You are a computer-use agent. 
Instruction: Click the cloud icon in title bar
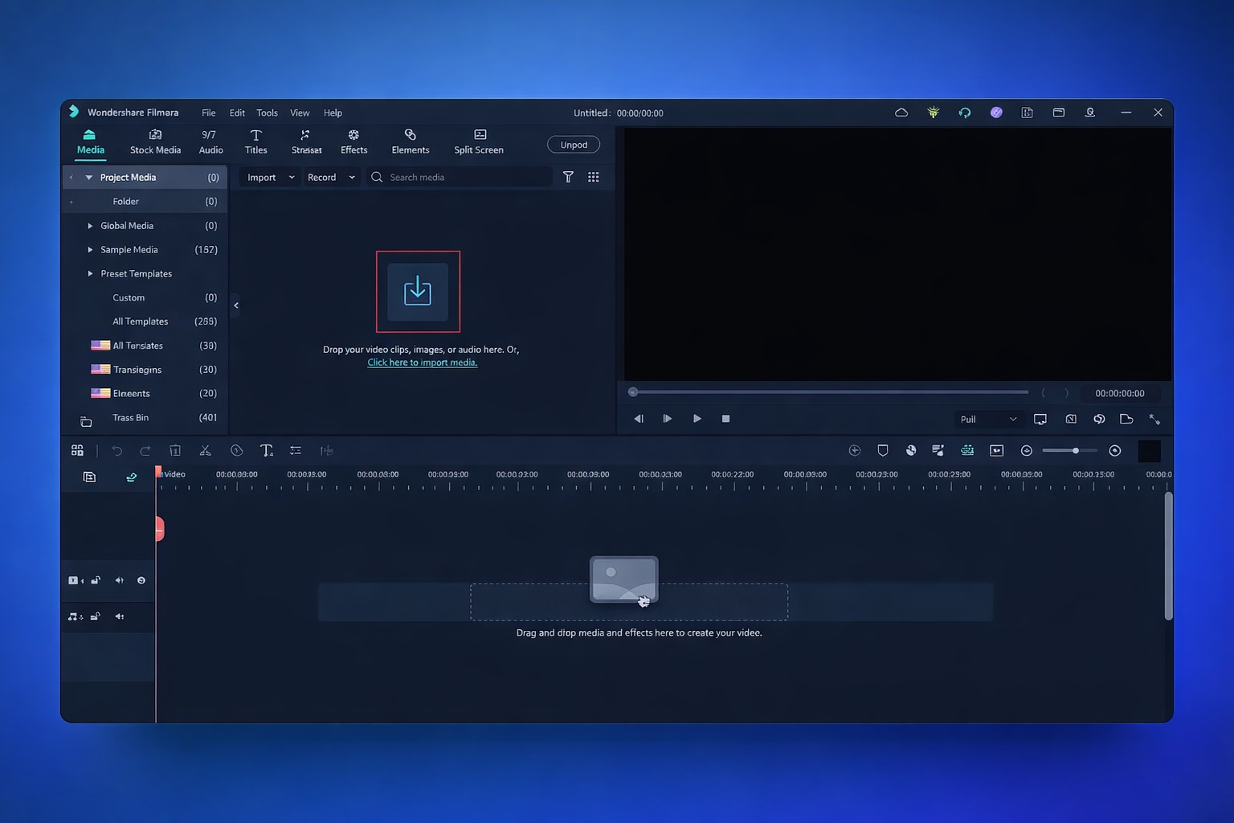pos(901,113)
